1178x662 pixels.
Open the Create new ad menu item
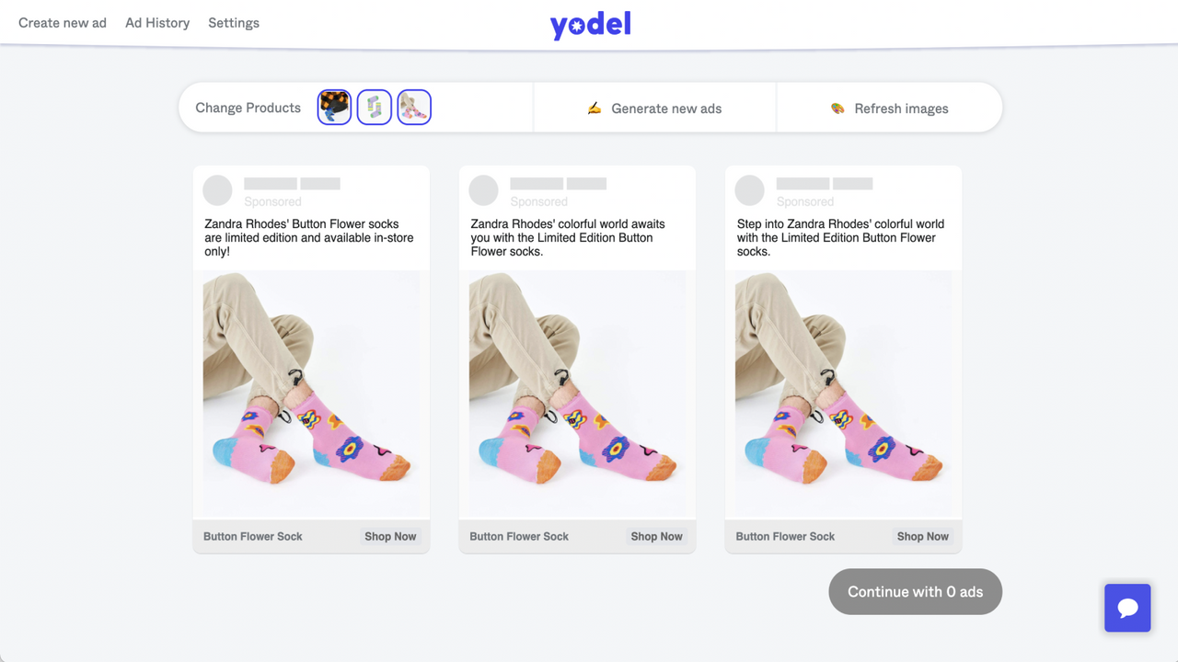point(62,22)
